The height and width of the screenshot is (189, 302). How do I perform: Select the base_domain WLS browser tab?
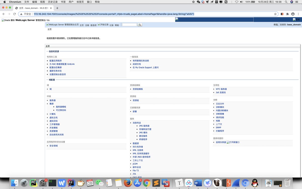click(33, 8)
